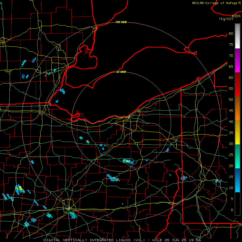Click the 65 value on the scale
The height and width of the screenshot is (242, 242).
[x=231, y=66]
